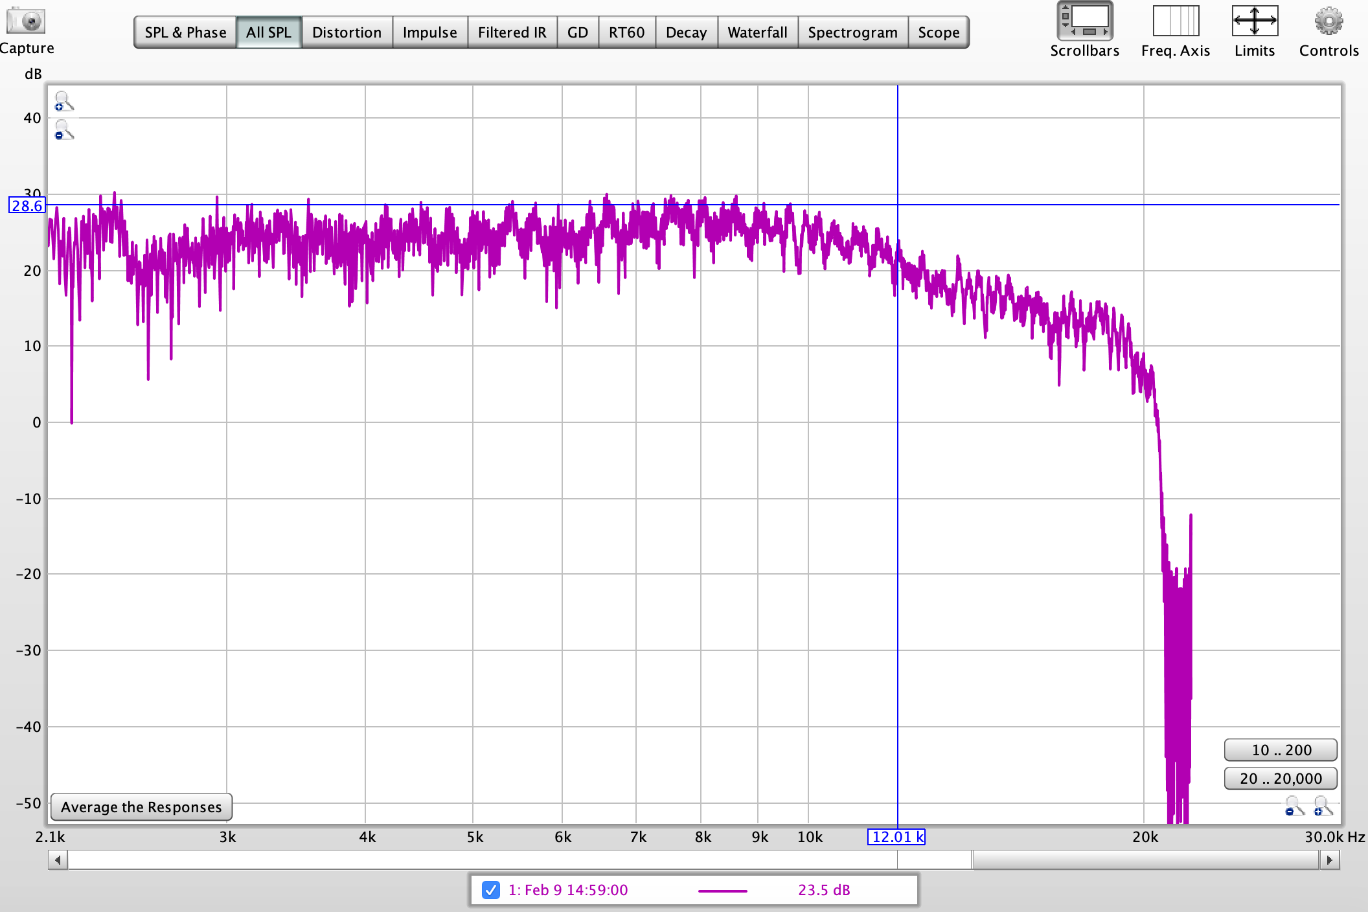Click the scrollbar's left arrow

click(58, 860)
